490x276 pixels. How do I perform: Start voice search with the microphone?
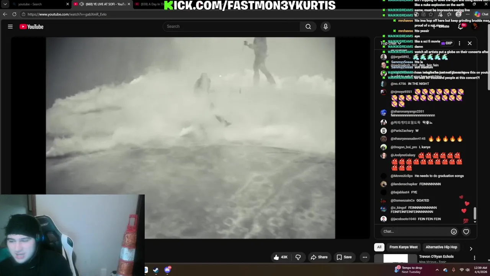[x=325, y=26]
